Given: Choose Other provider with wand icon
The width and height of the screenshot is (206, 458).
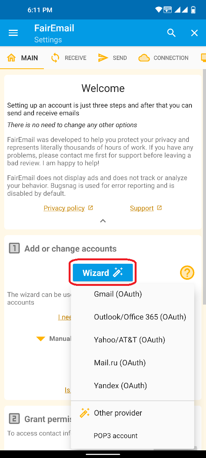Looking at the screenshot, I should tap(132, 413).
